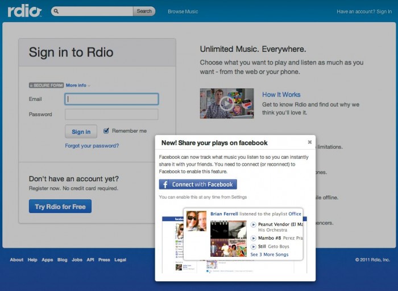This screenshot has height=291, width=398.
Task: Play the How It Works video thumbnail
Action: [227, 103]
